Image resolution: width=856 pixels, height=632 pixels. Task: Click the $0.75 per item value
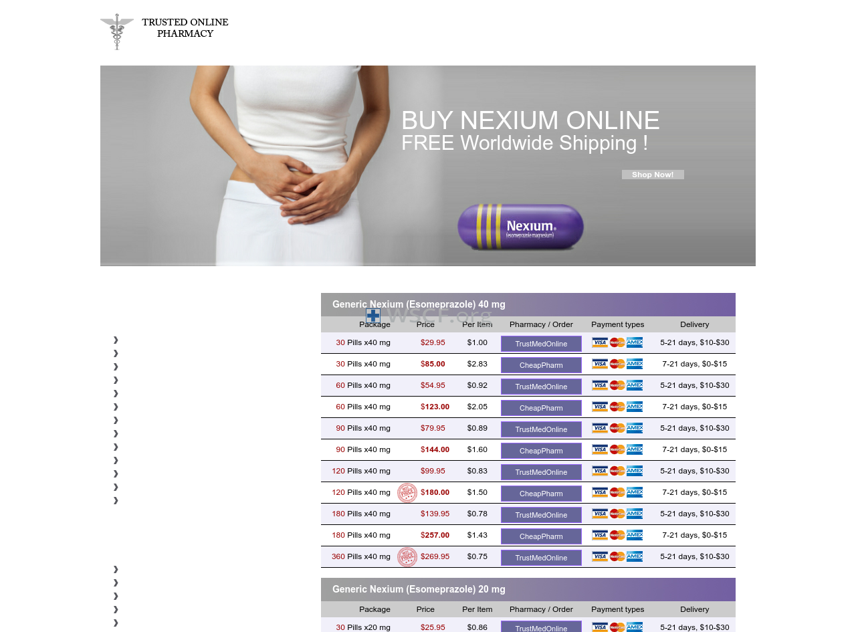(477, 556)
